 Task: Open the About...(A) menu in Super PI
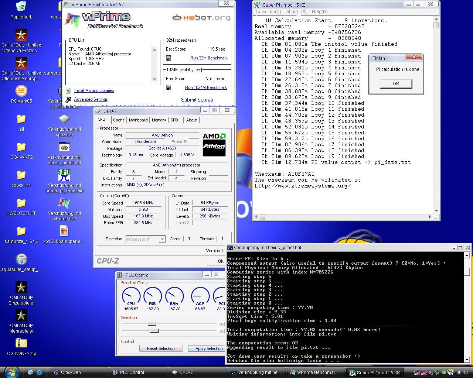point(296,12)
